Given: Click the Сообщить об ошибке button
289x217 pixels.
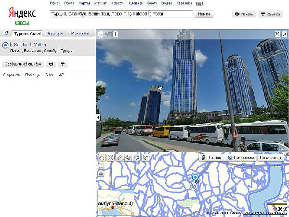Looking at the screenshot, I should coord(23,64).
